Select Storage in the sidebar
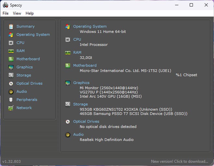The height and width of the screenshot is (166, 214). click(24, 75)
